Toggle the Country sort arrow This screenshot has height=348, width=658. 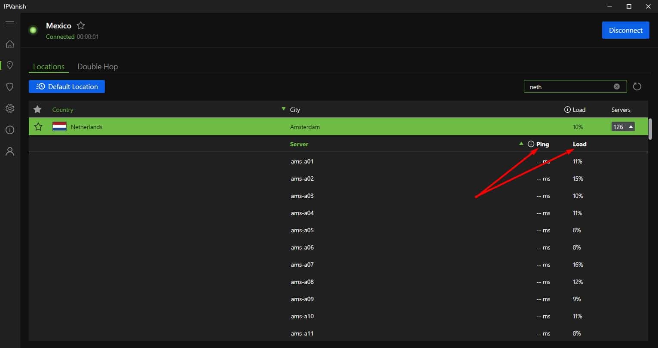283,109
